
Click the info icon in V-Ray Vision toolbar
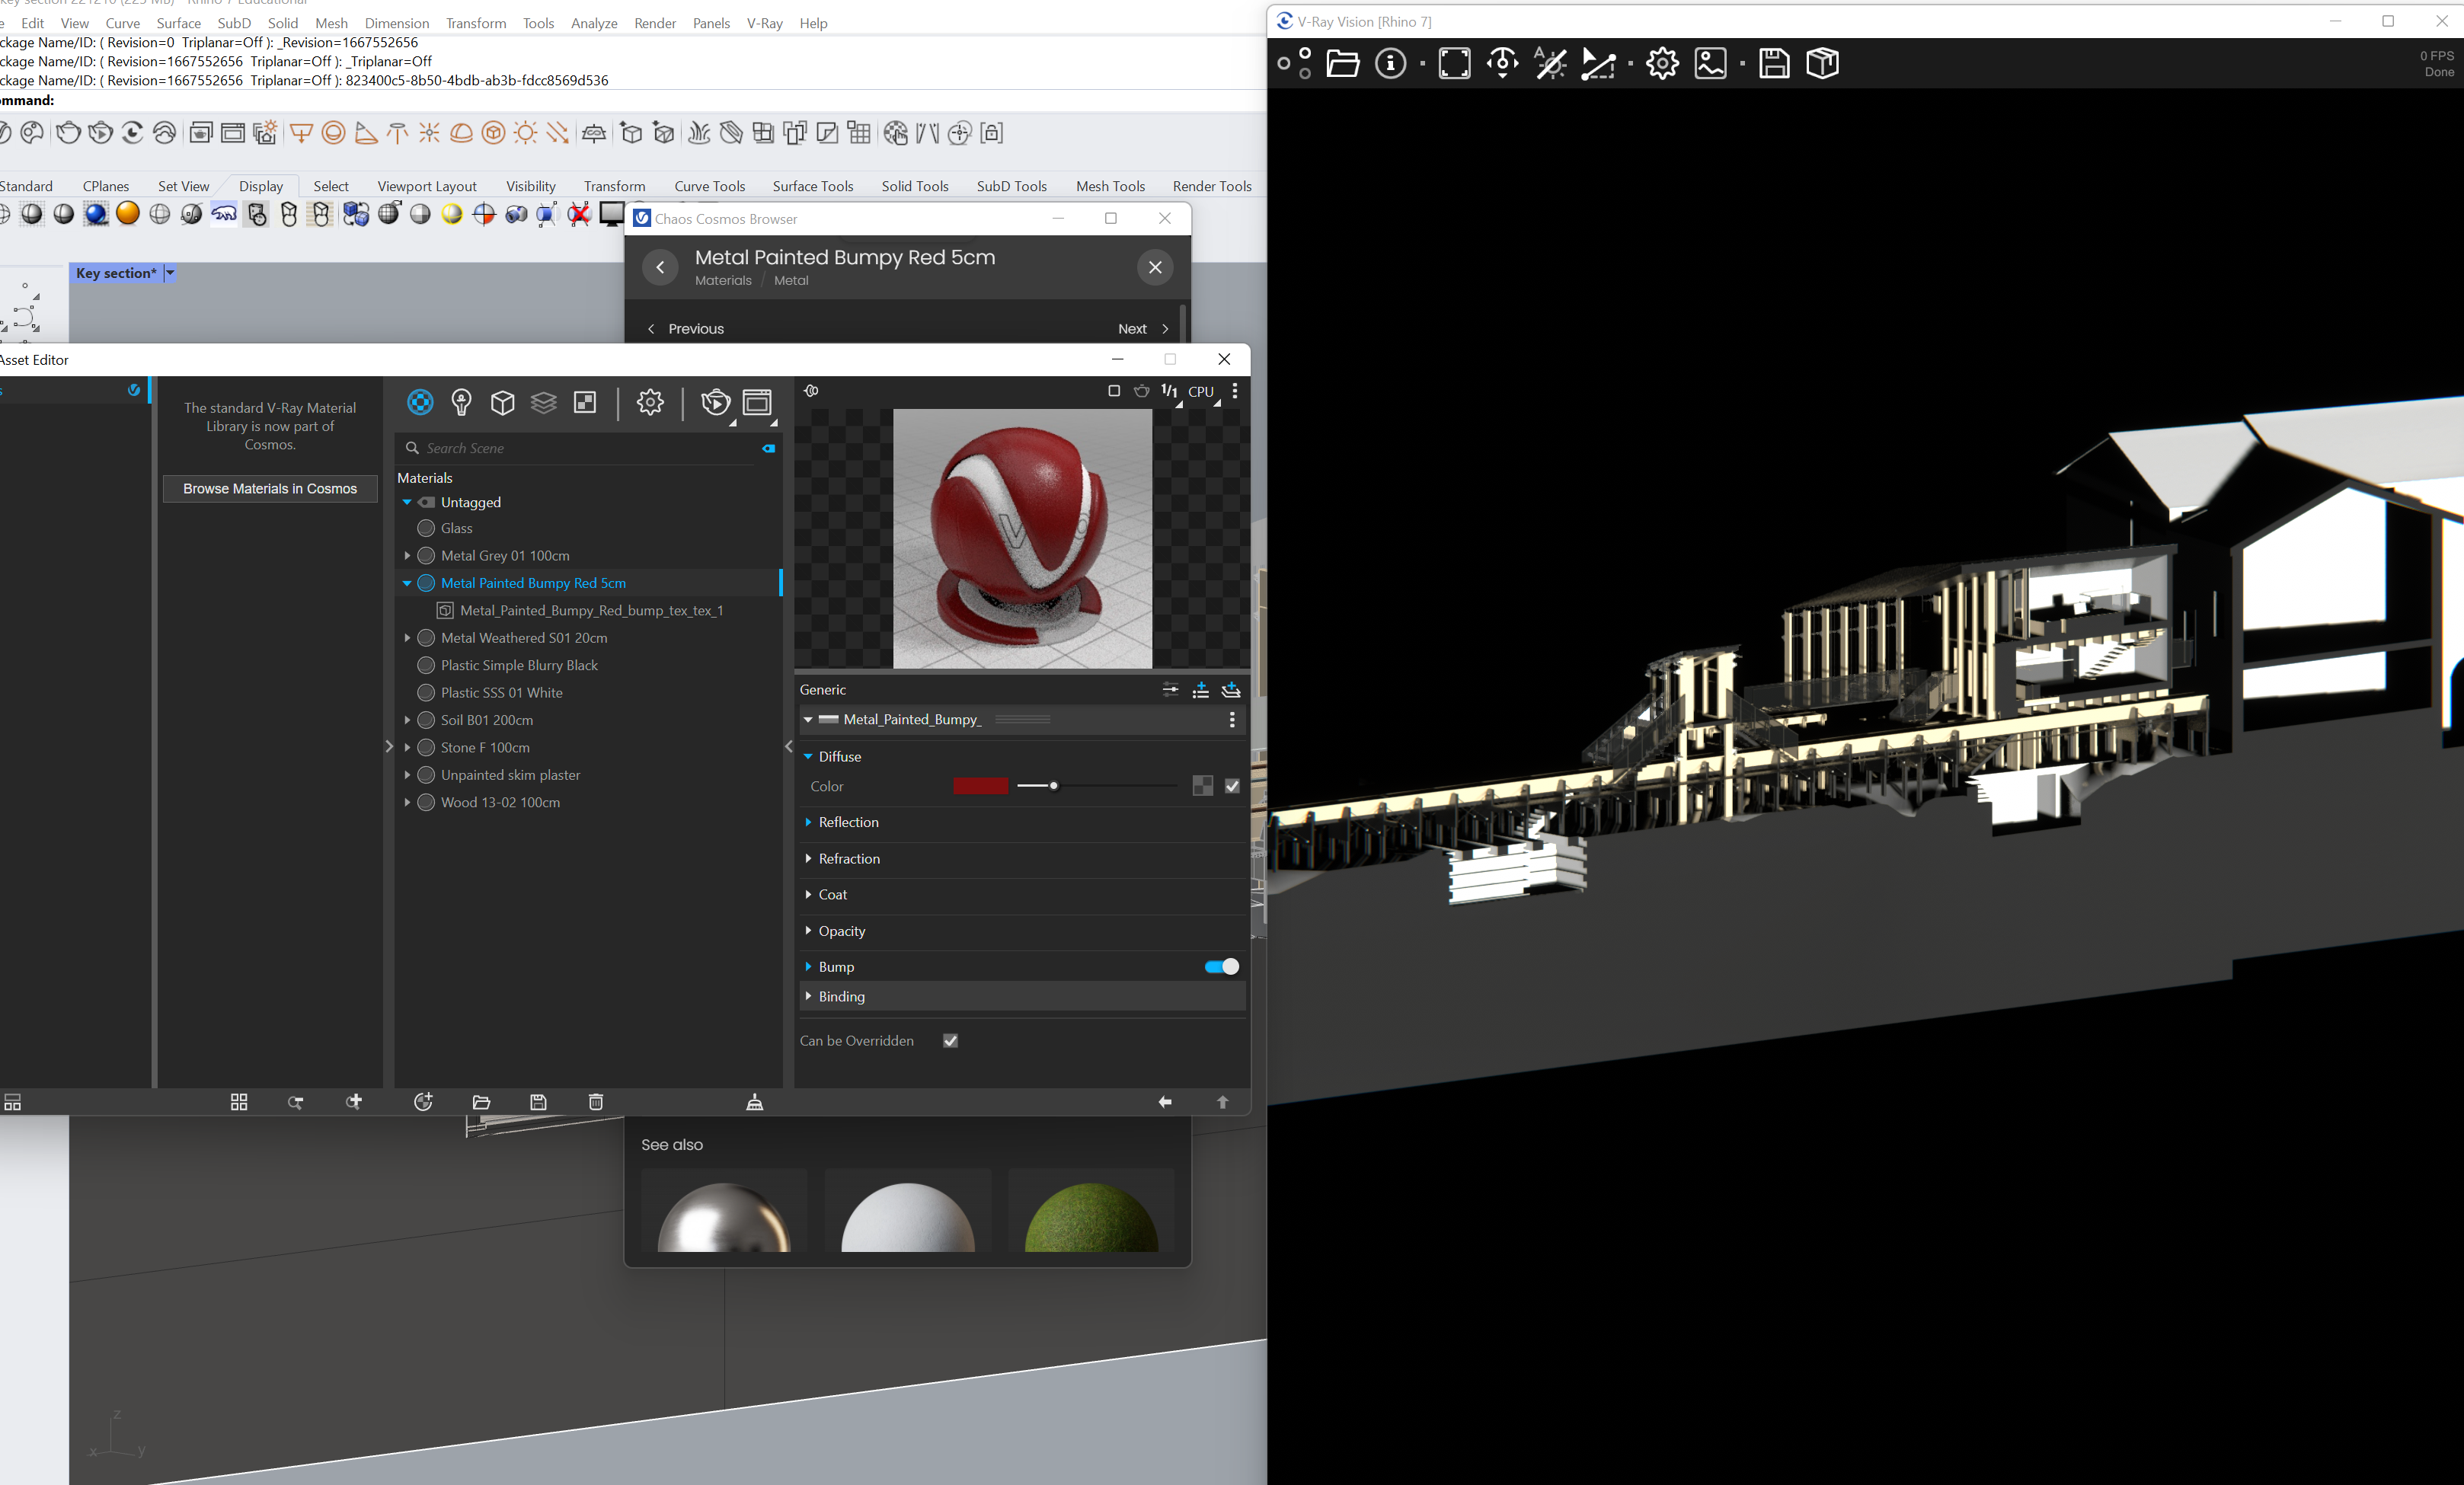[x=1390, y=63]
